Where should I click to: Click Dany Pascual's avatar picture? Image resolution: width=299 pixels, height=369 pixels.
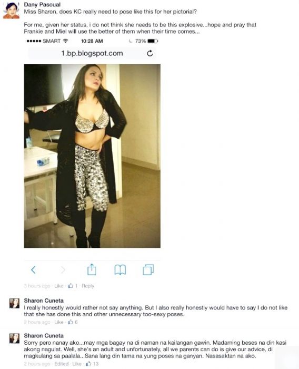[x=11, y=11]
